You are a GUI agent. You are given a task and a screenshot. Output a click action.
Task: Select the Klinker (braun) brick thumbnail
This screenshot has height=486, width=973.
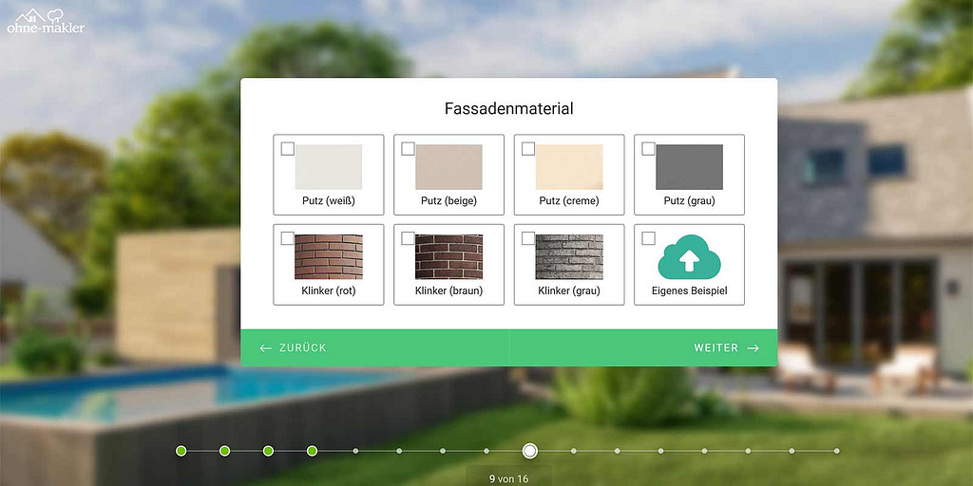(448, 256)
